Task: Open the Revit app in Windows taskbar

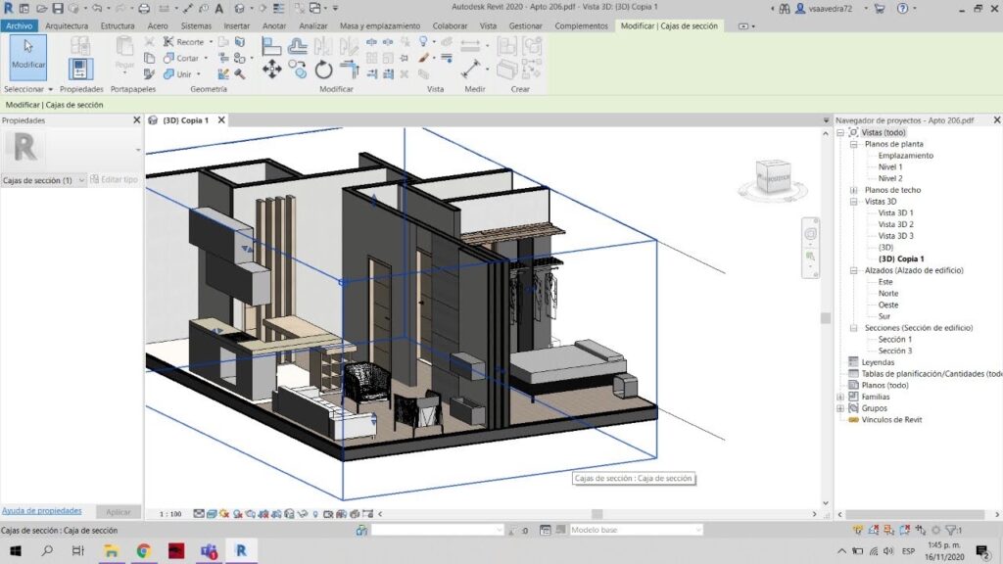Action: point(240,551)
